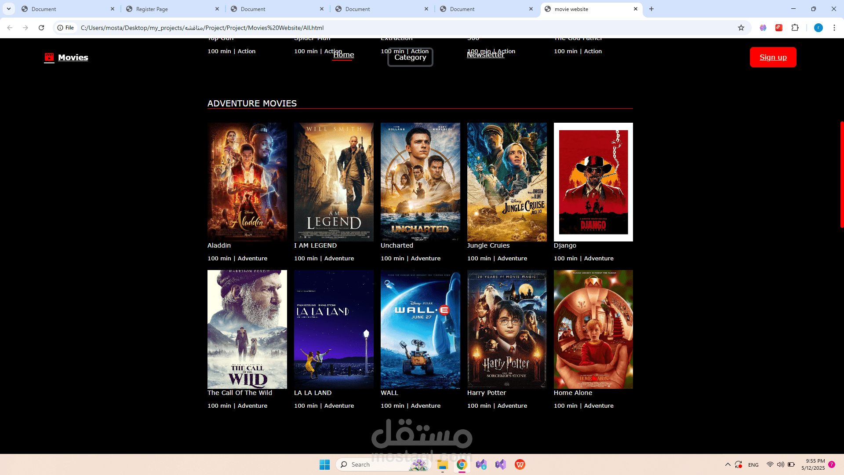Reload the page with refresh icon
Screen dimensions: 844x475
tap(41, 28)
